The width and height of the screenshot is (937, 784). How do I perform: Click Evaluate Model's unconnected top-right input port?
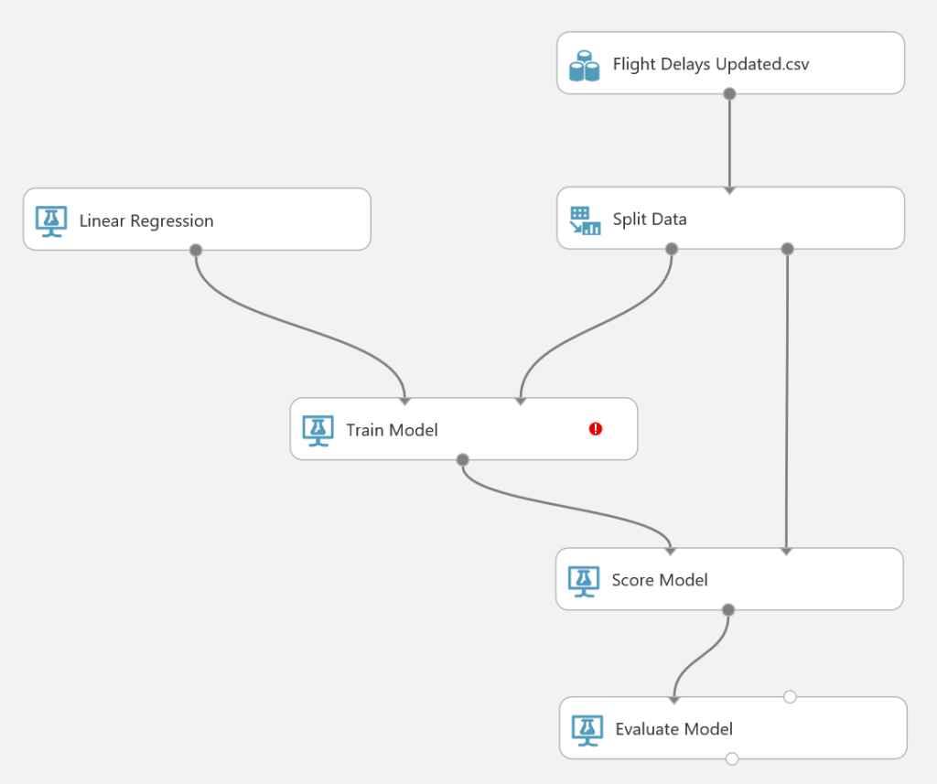(791, 697)
